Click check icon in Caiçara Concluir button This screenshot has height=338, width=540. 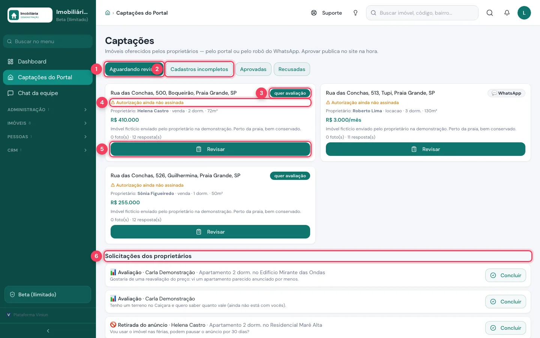(493, 302)
